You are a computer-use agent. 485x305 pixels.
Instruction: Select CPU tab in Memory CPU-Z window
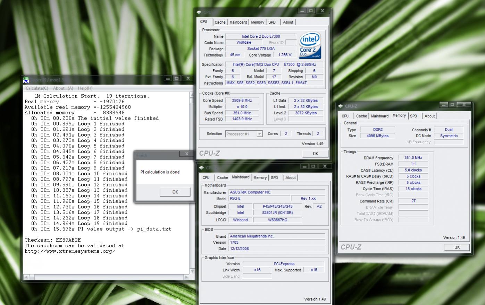click(x=345, y=116)
